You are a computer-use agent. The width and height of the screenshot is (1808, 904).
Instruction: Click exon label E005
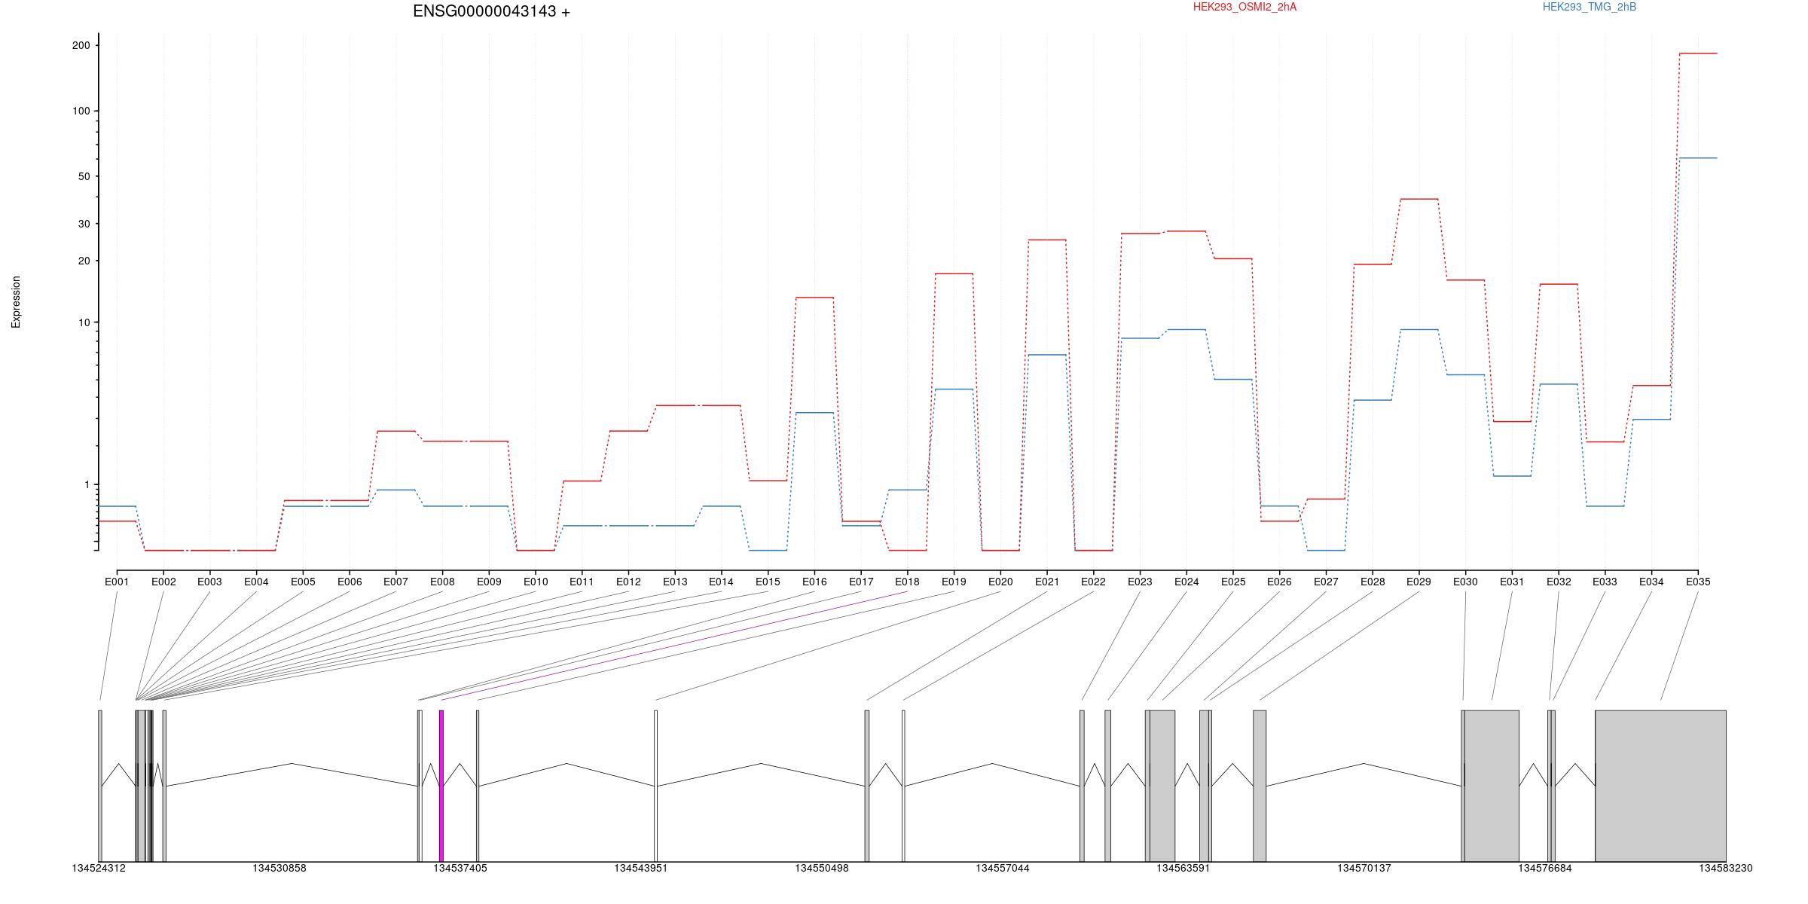click(303, 582)
